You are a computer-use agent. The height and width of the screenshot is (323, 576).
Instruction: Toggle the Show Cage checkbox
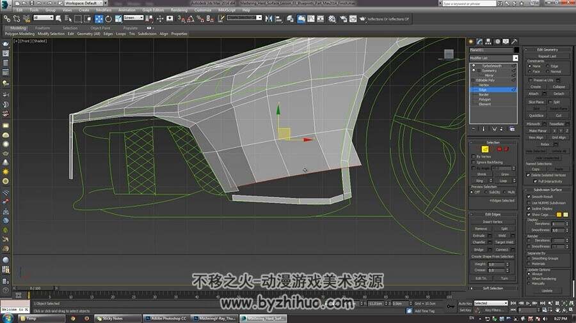point(529,214)
